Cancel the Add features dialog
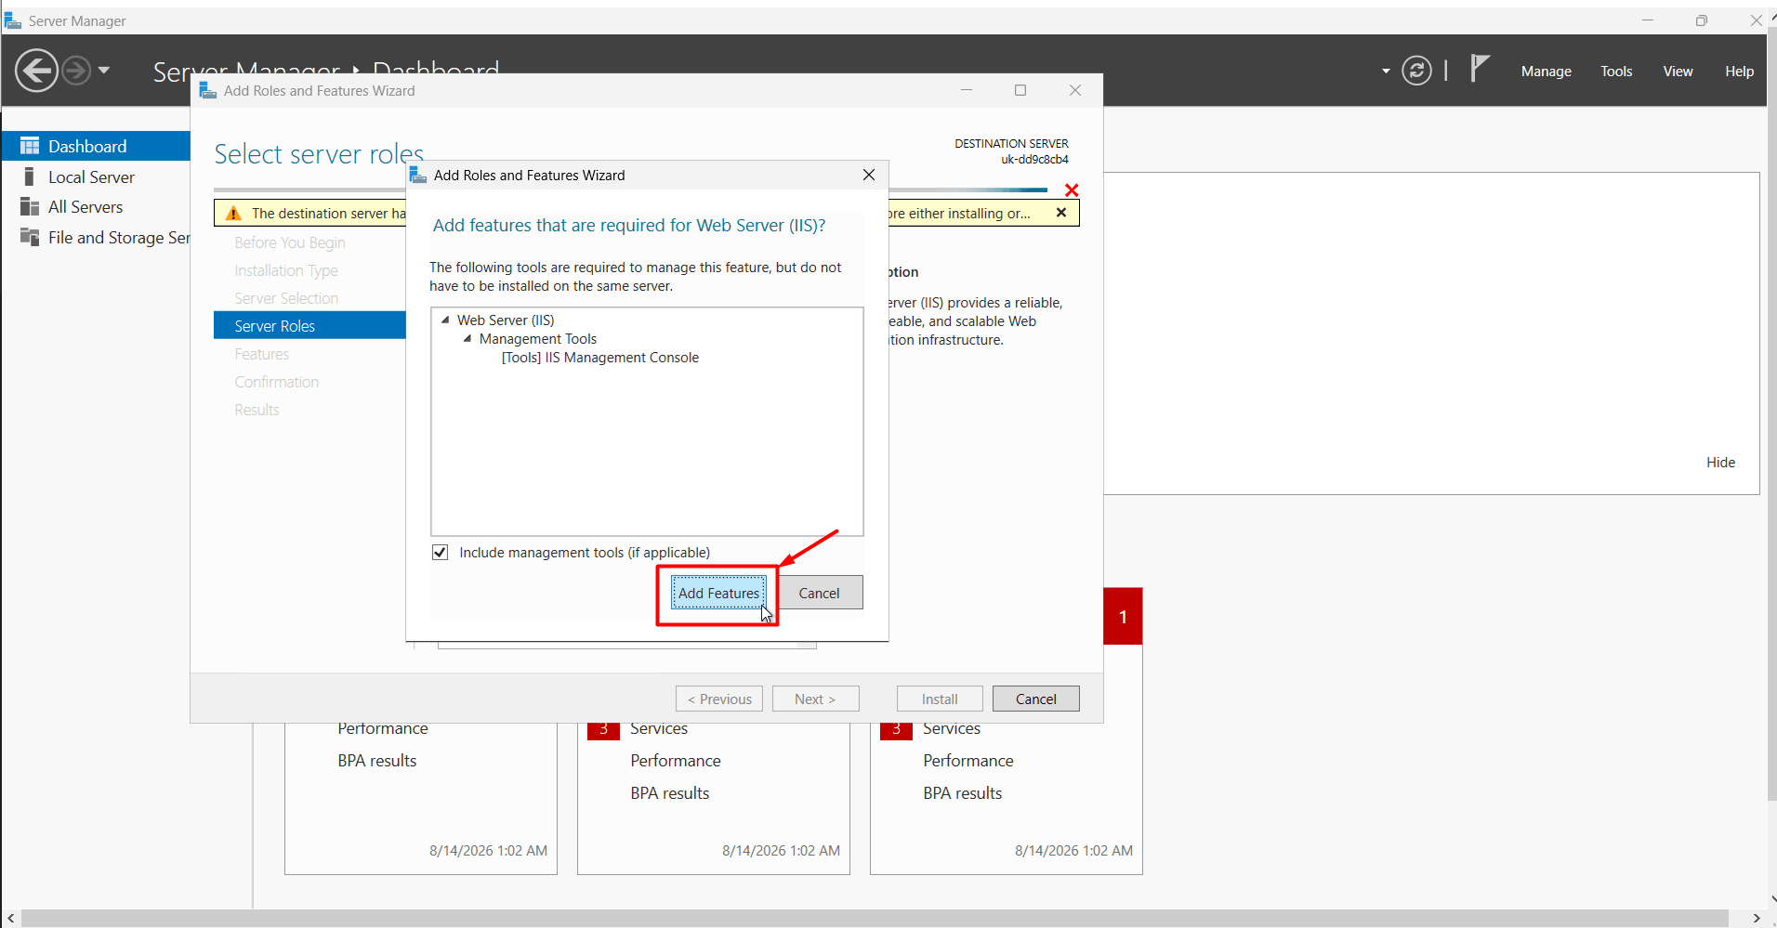1777x928 pixels. pos(819,593)
